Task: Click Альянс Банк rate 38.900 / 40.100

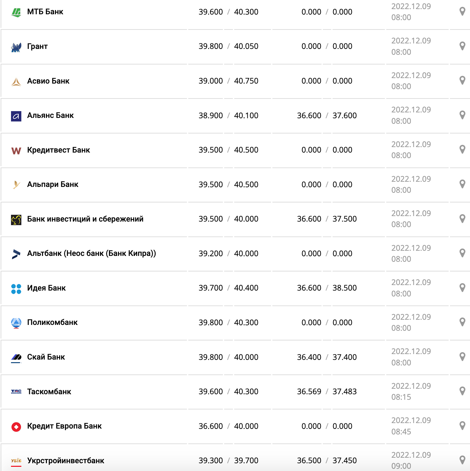Action: [228, 116]
